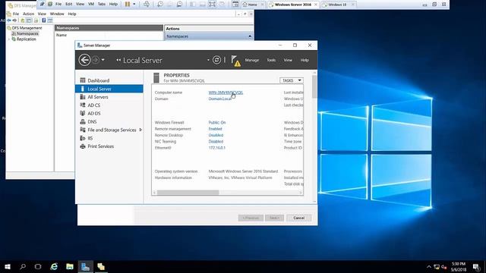
Task: Open File and Storage Services
Action: click(112, 130)
